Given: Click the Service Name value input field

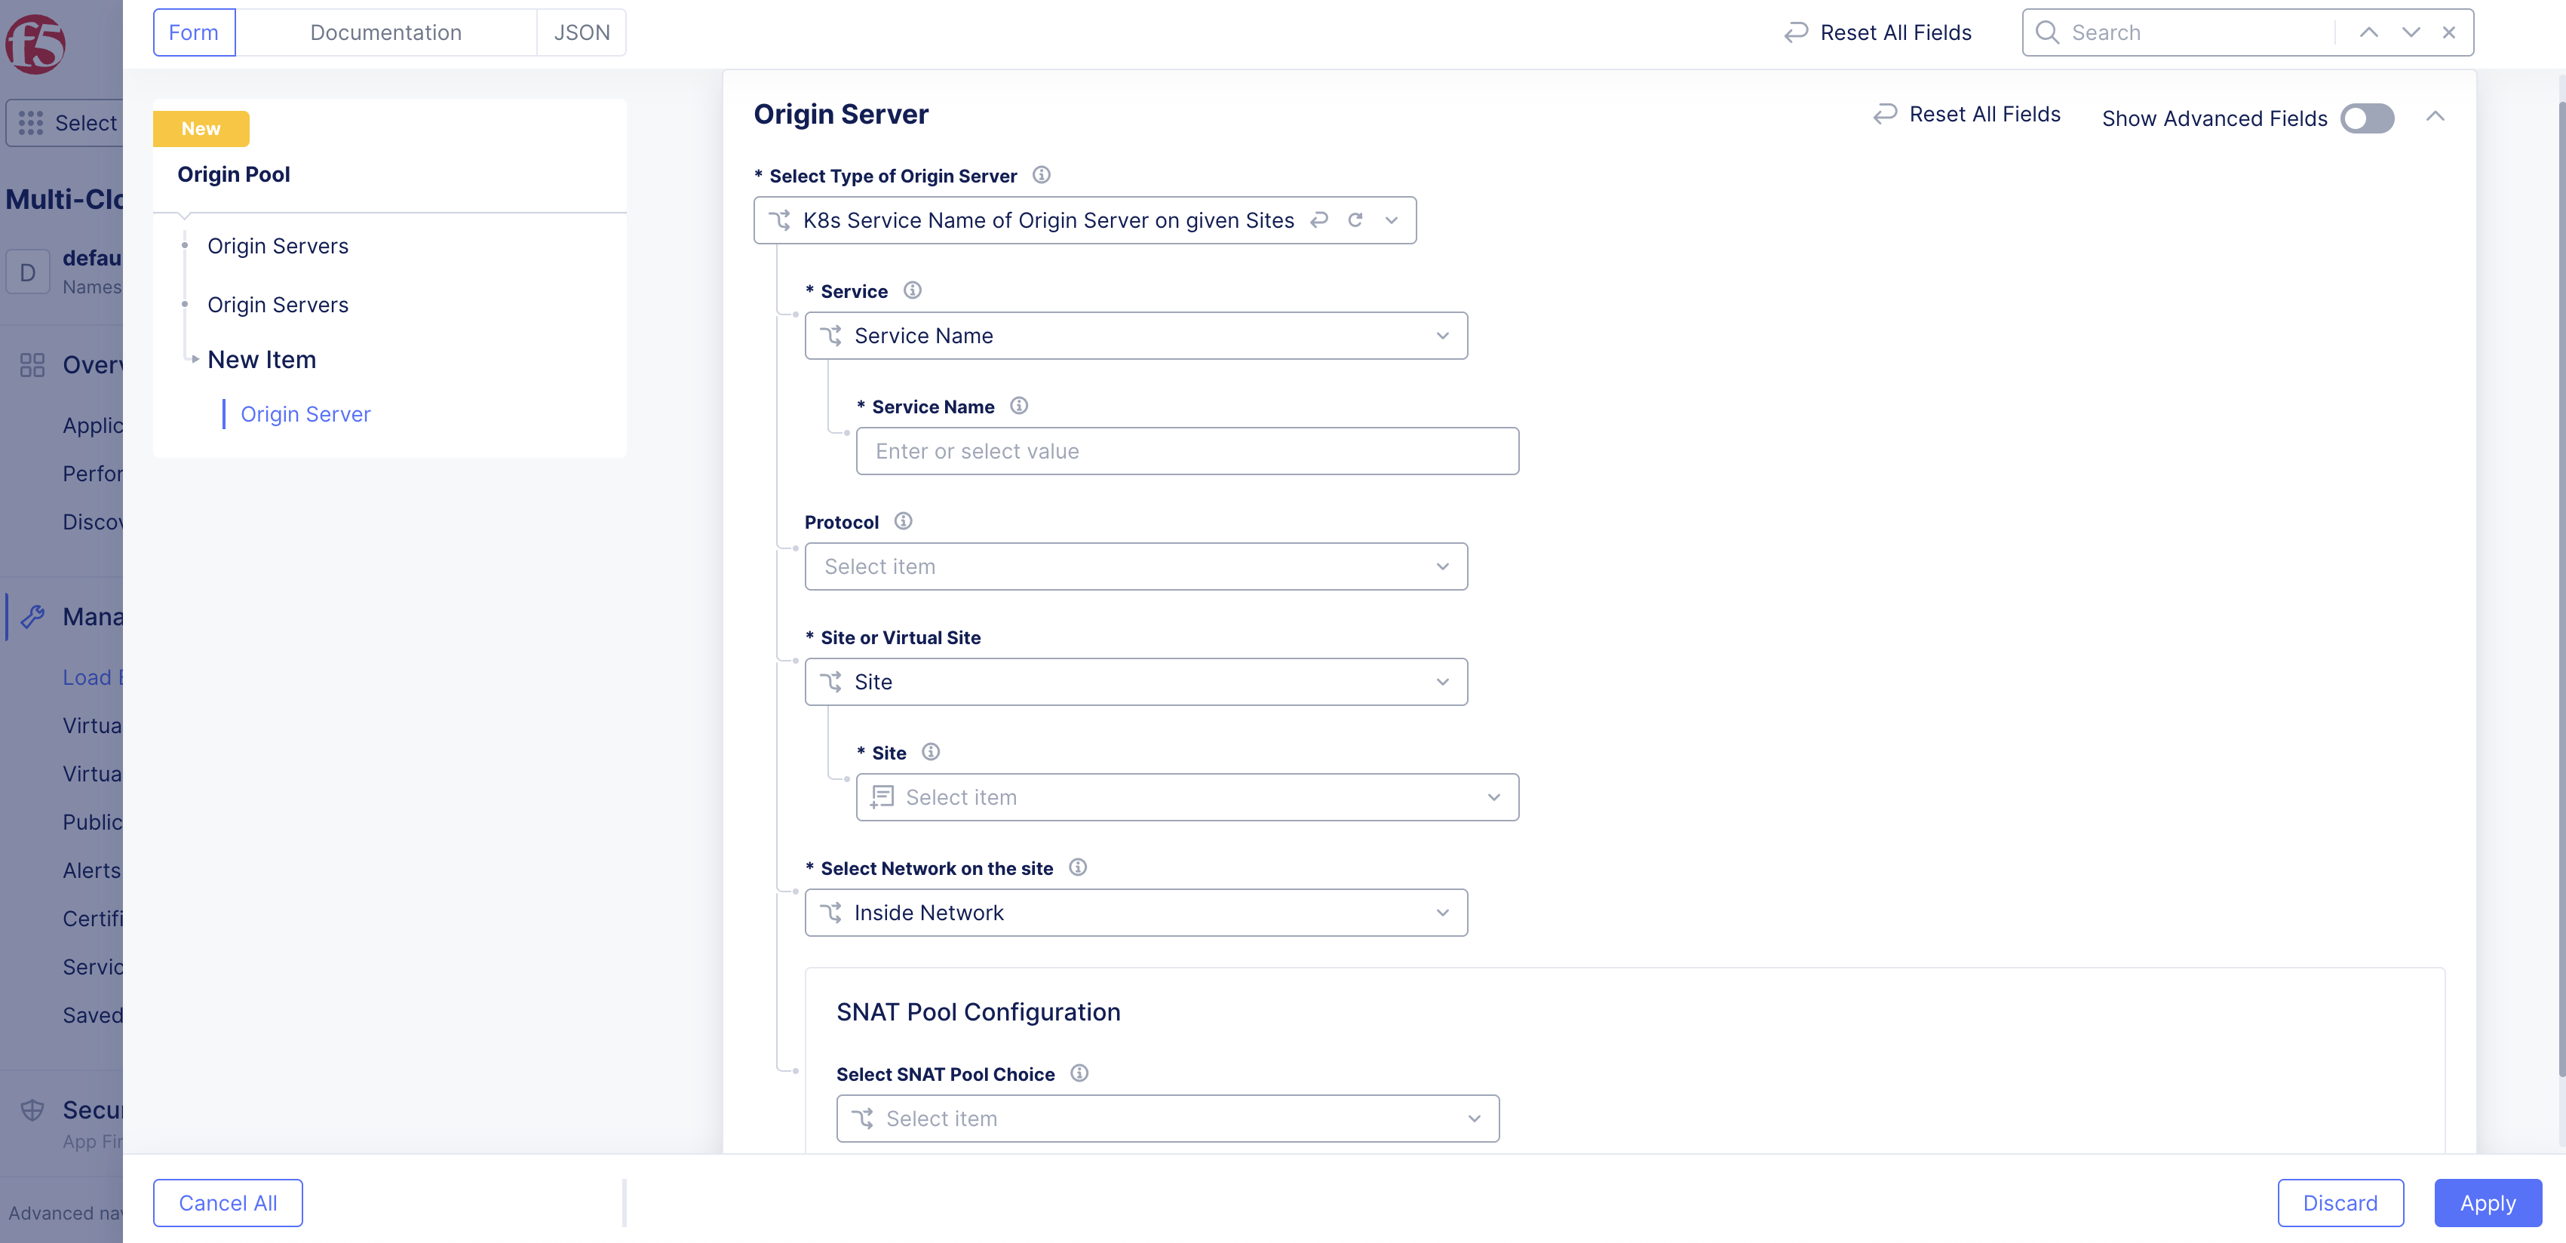Looking at the screenshot, I should [1186, 450].
